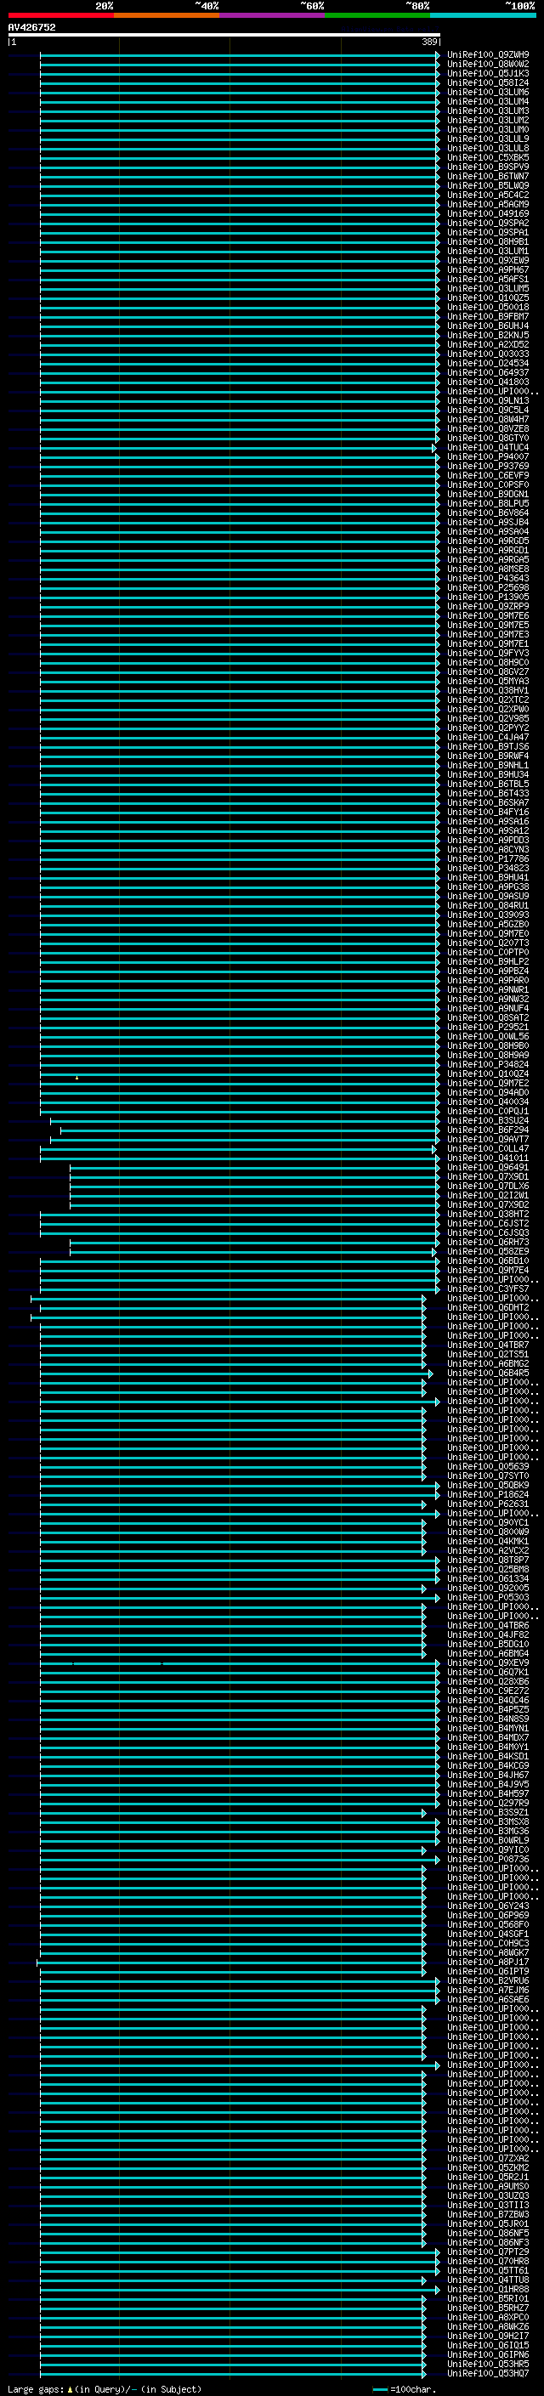Open hit UniRef100_Q8W0W2
This screenshot has width=544, height=2396.
(488, 65)
